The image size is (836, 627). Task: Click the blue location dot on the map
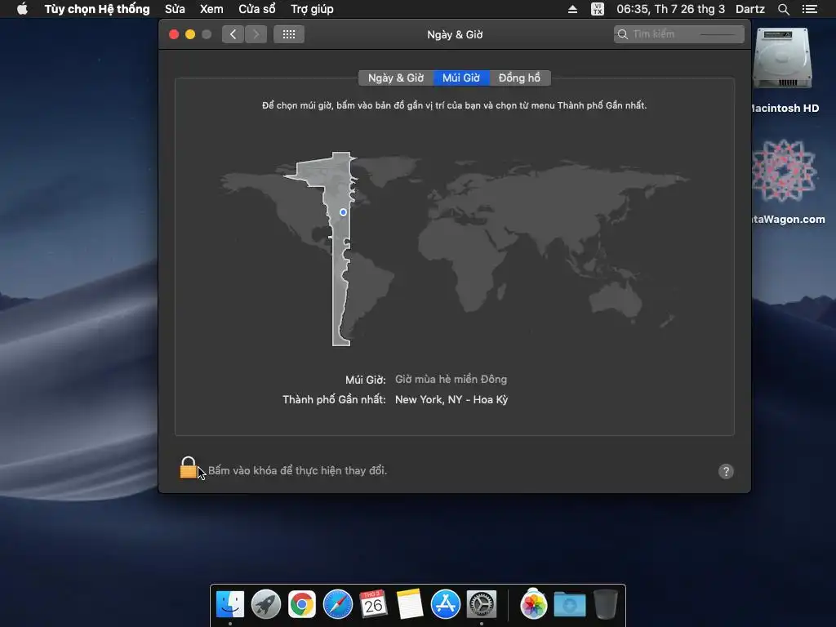coord(343,212)
